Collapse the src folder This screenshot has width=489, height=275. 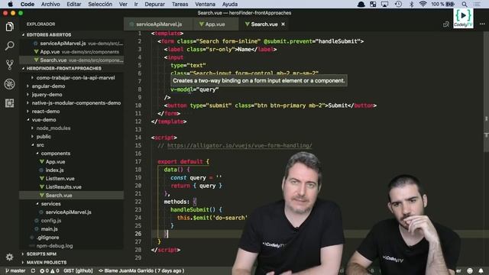(40, 145)
